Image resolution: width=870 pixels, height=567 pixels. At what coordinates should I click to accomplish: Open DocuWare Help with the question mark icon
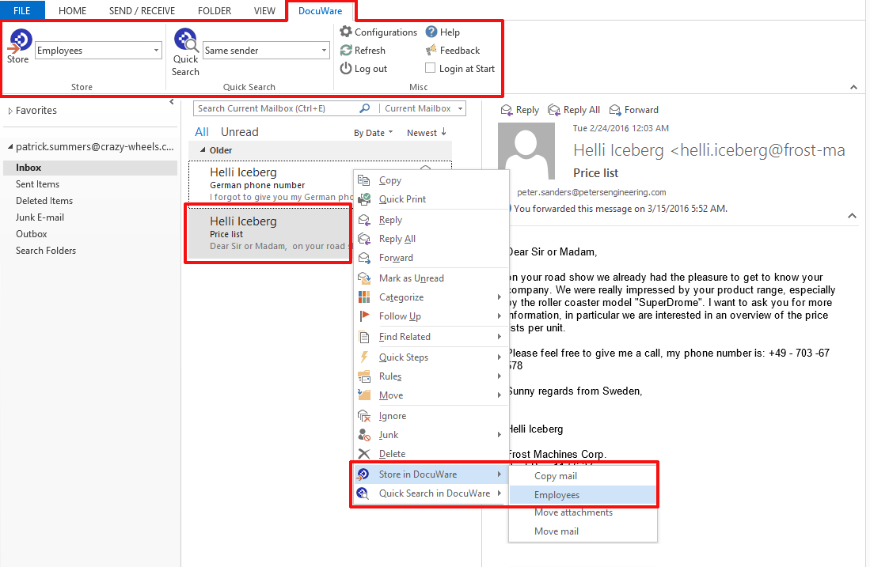(x=432, y=32)
